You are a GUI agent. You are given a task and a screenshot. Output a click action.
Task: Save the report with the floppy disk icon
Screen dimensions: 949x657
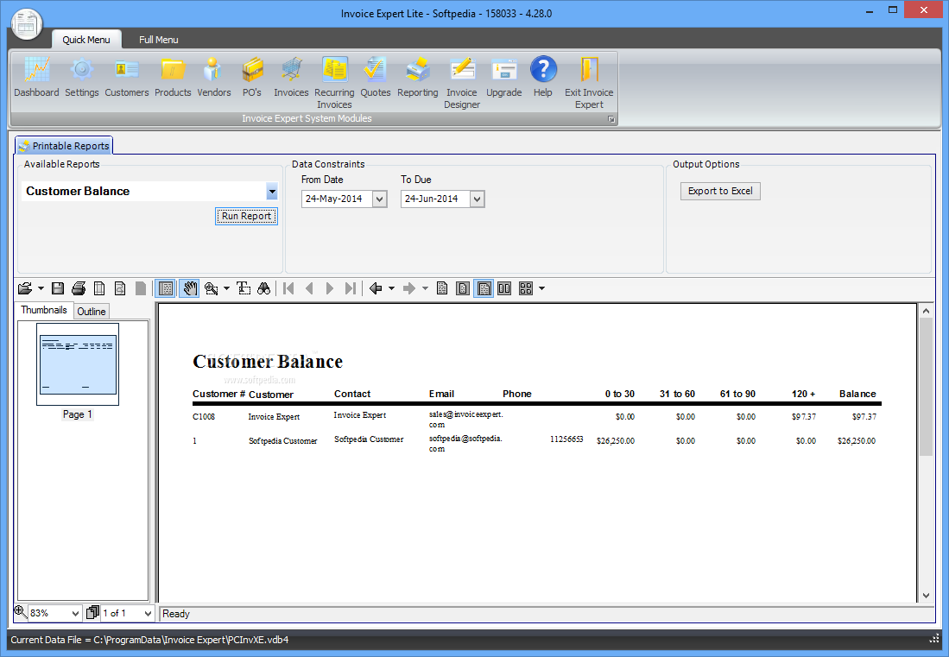point(58,288)
